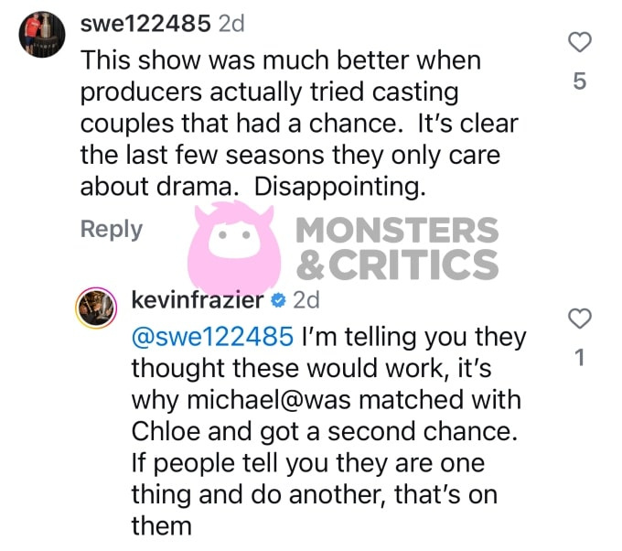The width and height of the screenshot is (622, 551).
Task: Reply to swe122485's comment
Action: [x=112, y=230]
